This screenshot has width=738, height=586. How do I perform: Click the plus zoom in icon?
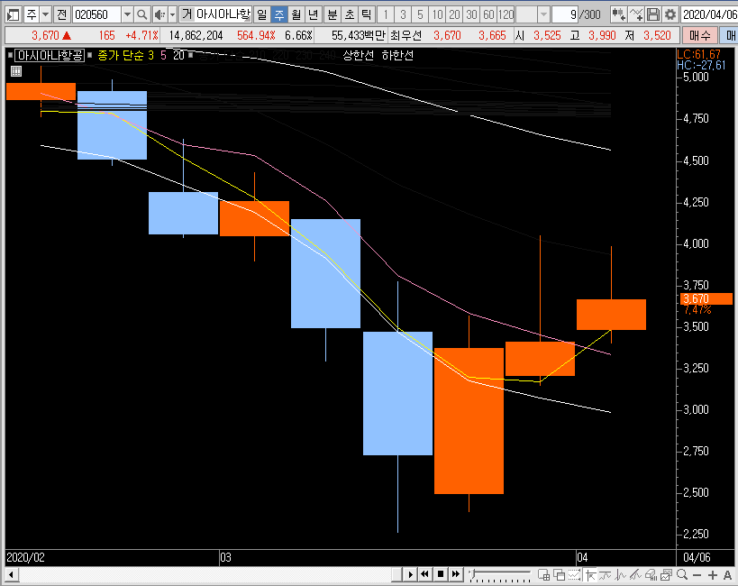point(712,575)
